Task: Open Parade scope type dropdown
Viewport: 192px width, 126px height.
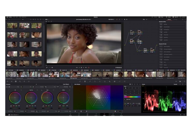Action: coord(176,84)
